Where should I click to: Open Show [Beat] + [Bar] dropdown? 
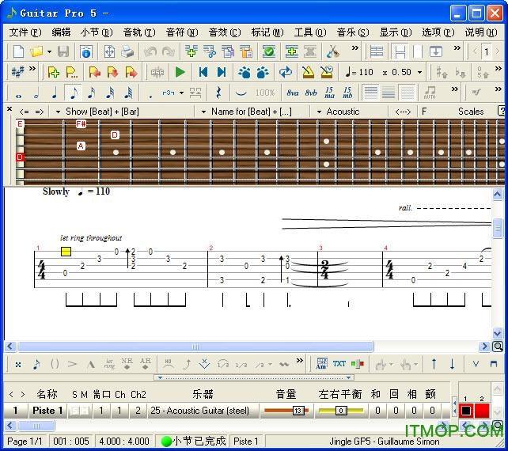coord(58,112)
